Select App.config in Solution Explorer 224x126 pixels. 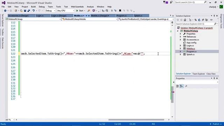pyautogui.click(x=191, y=43)
